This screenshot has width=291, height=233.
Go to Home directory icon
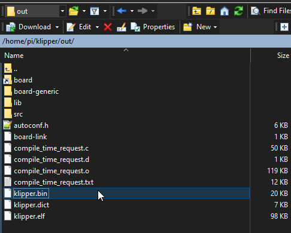[225, 11]
